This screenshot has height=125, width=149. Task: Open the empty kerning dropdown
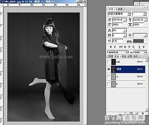146,35
